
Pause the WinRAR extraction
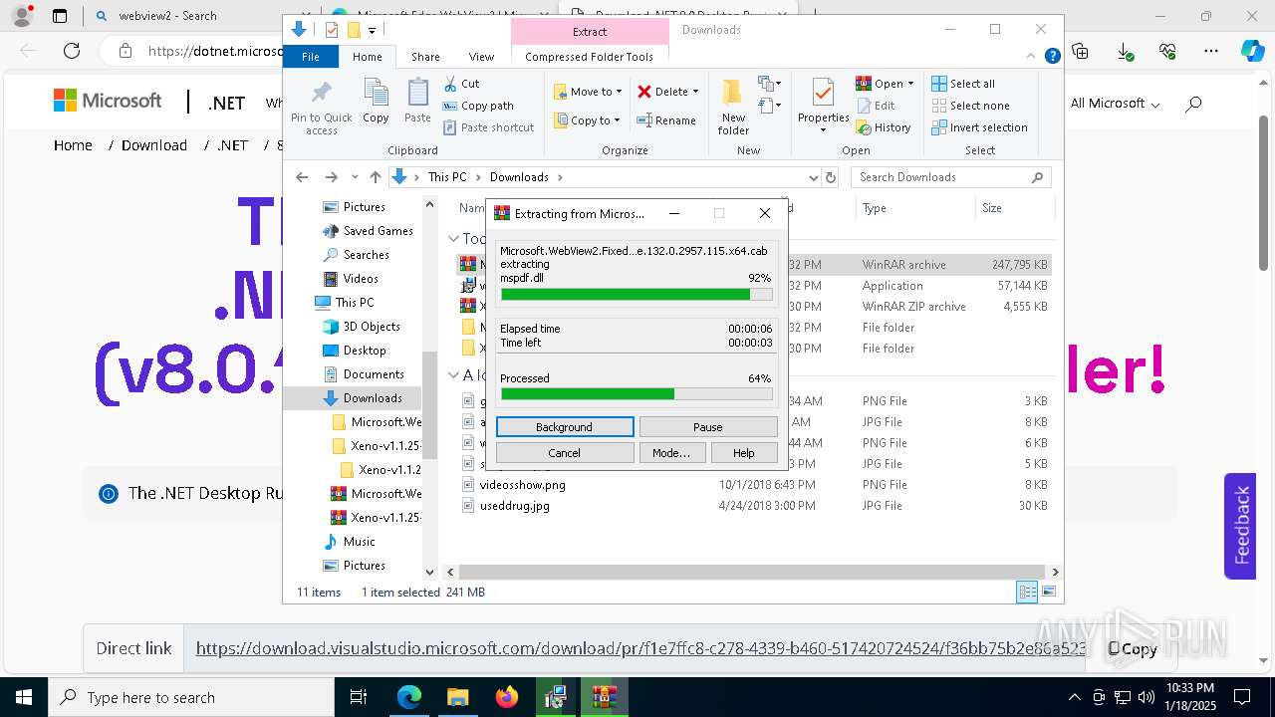click(707, 427)
